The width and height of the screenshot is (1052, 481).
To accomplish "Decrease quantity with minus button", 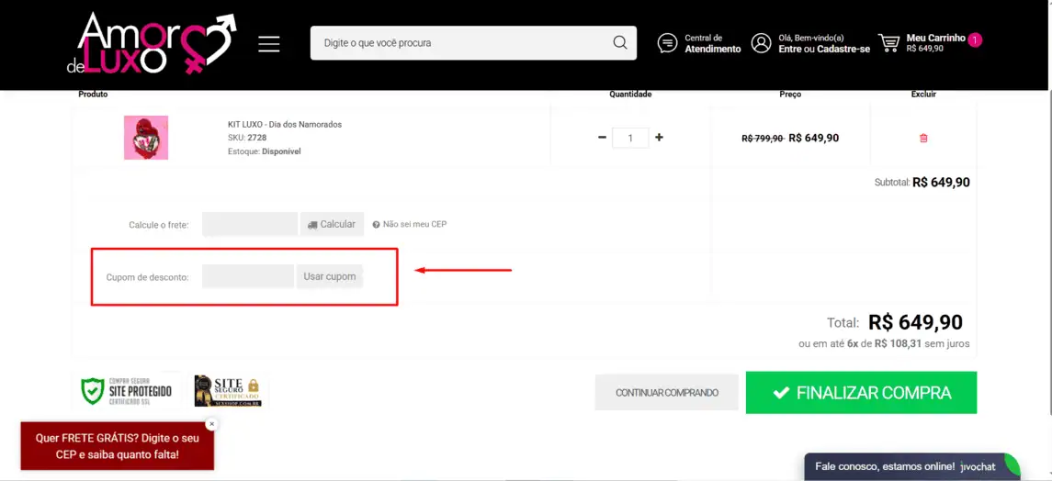I will tap(602, 138).
